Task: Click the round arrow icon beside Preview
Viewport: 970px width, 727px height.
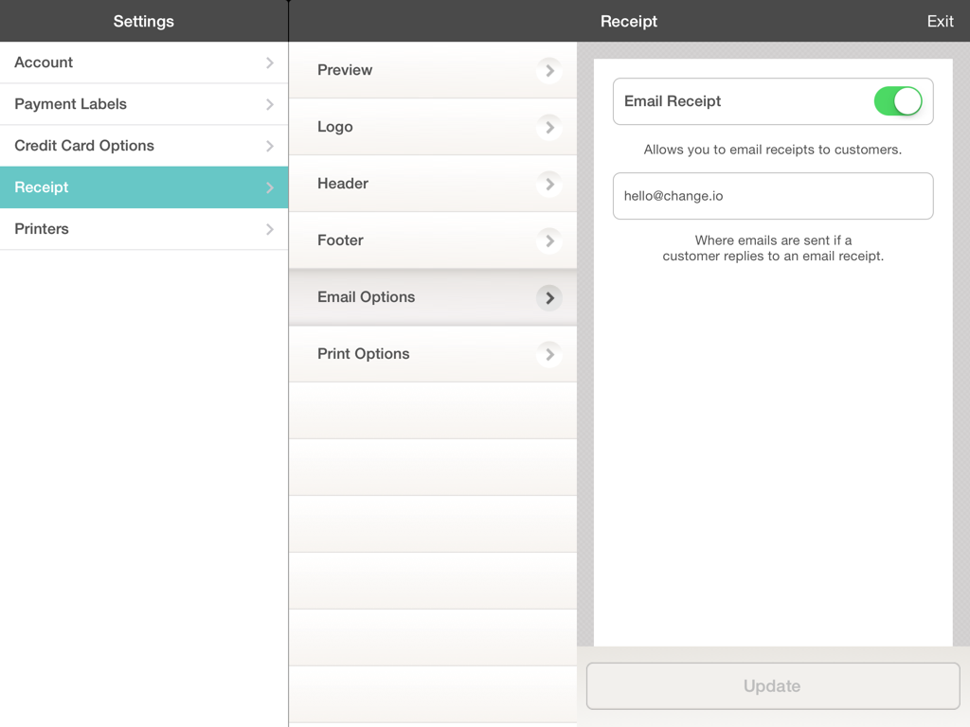Action: pyautogui.click(x=549, y=70)
